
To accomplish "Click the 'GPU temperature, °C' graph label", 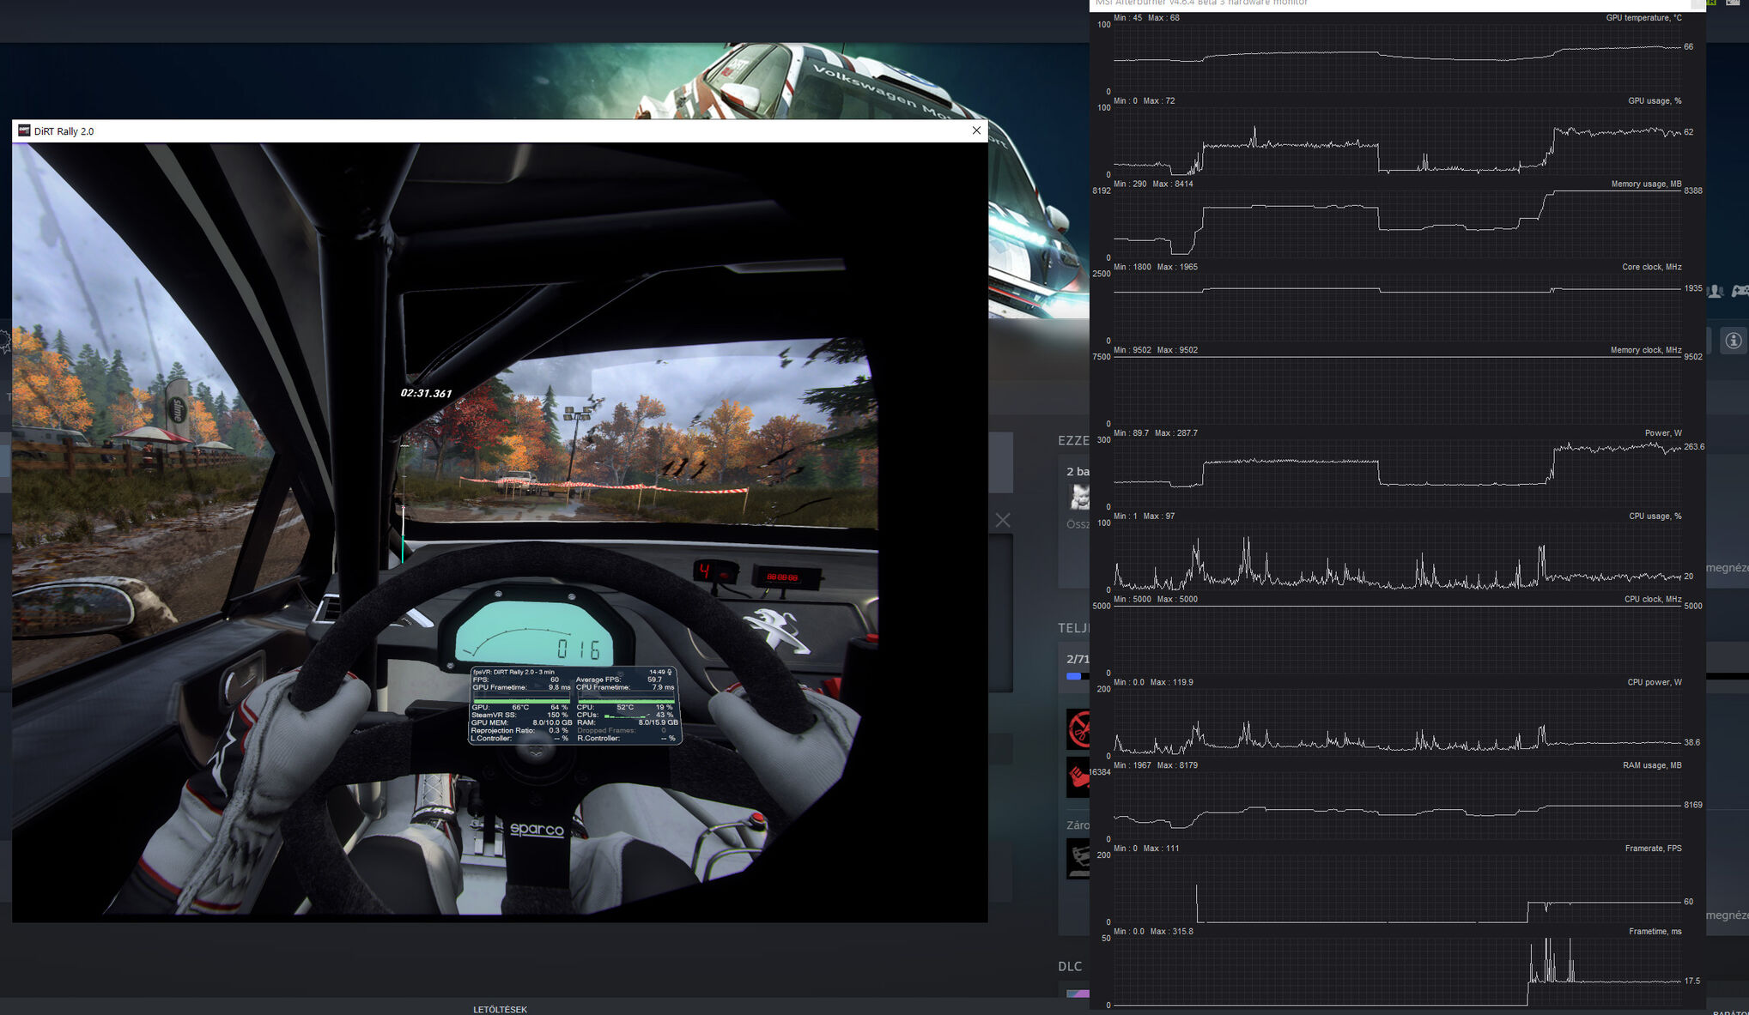I will point(1643,18).
